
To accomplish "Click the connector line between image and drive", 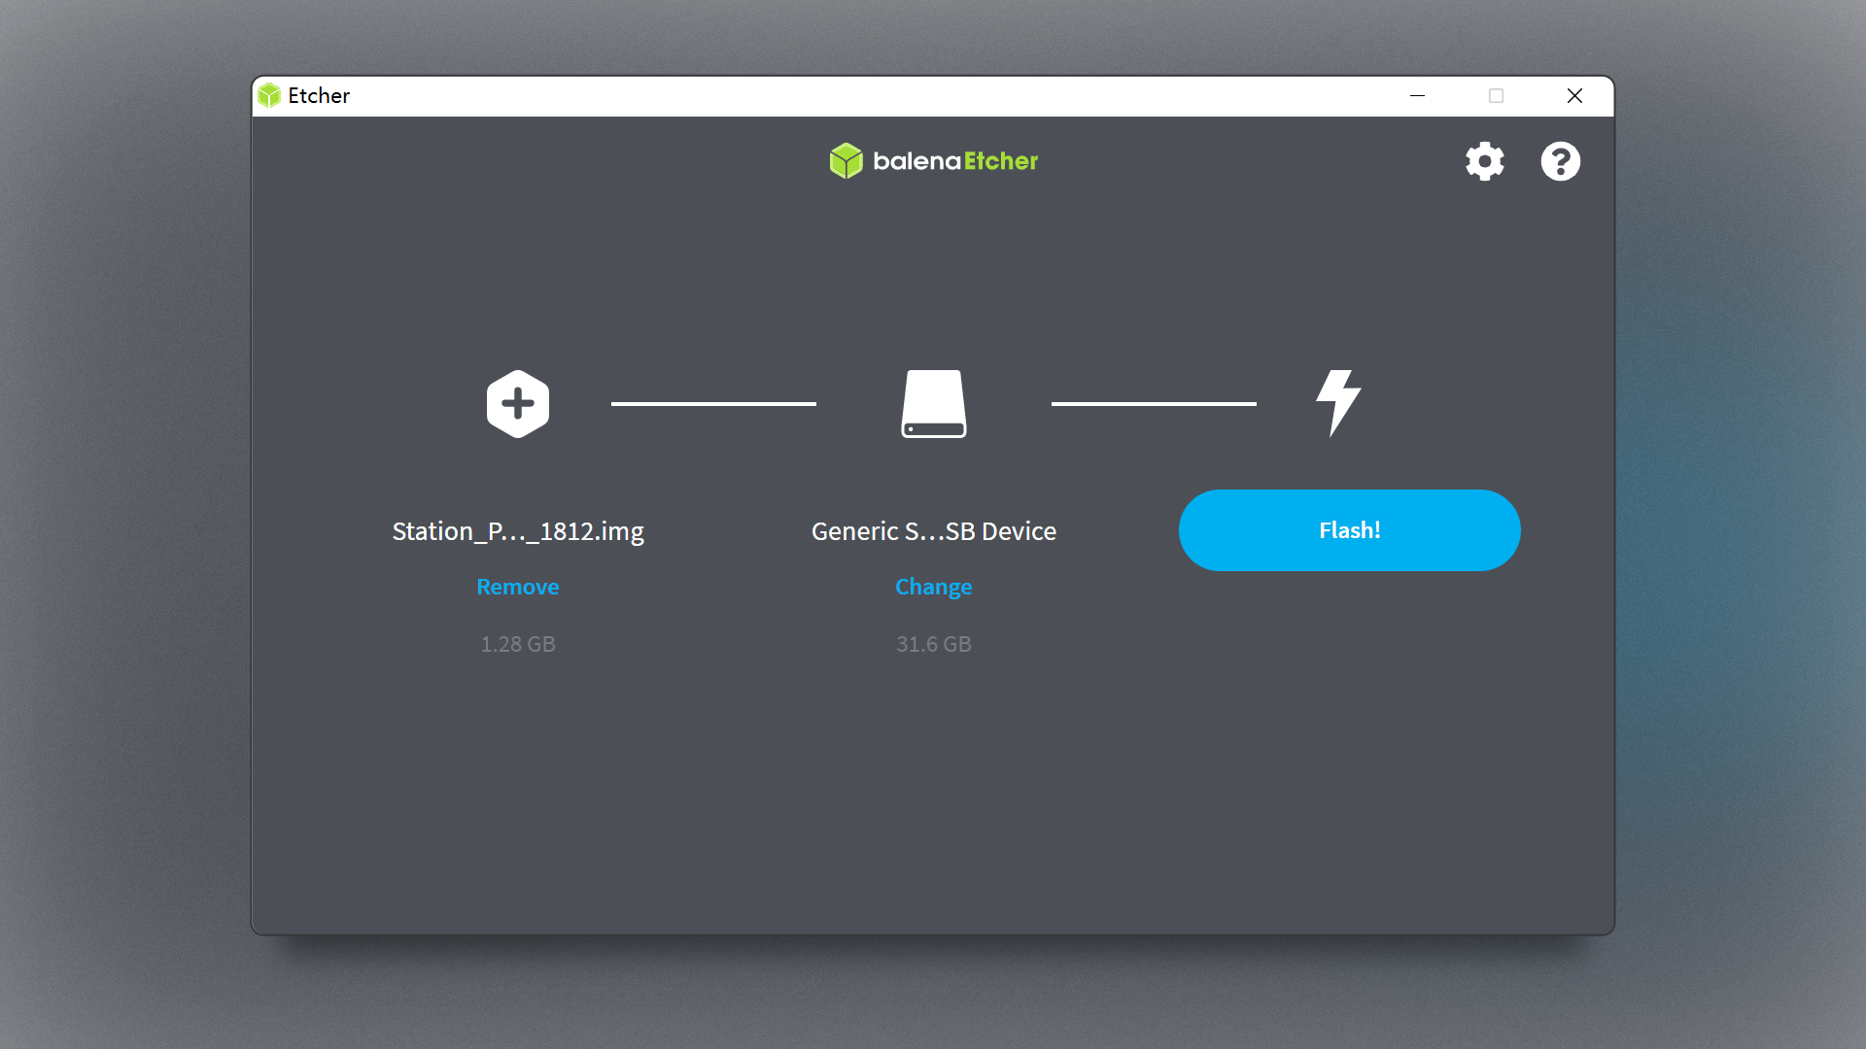I will (713, 404).
